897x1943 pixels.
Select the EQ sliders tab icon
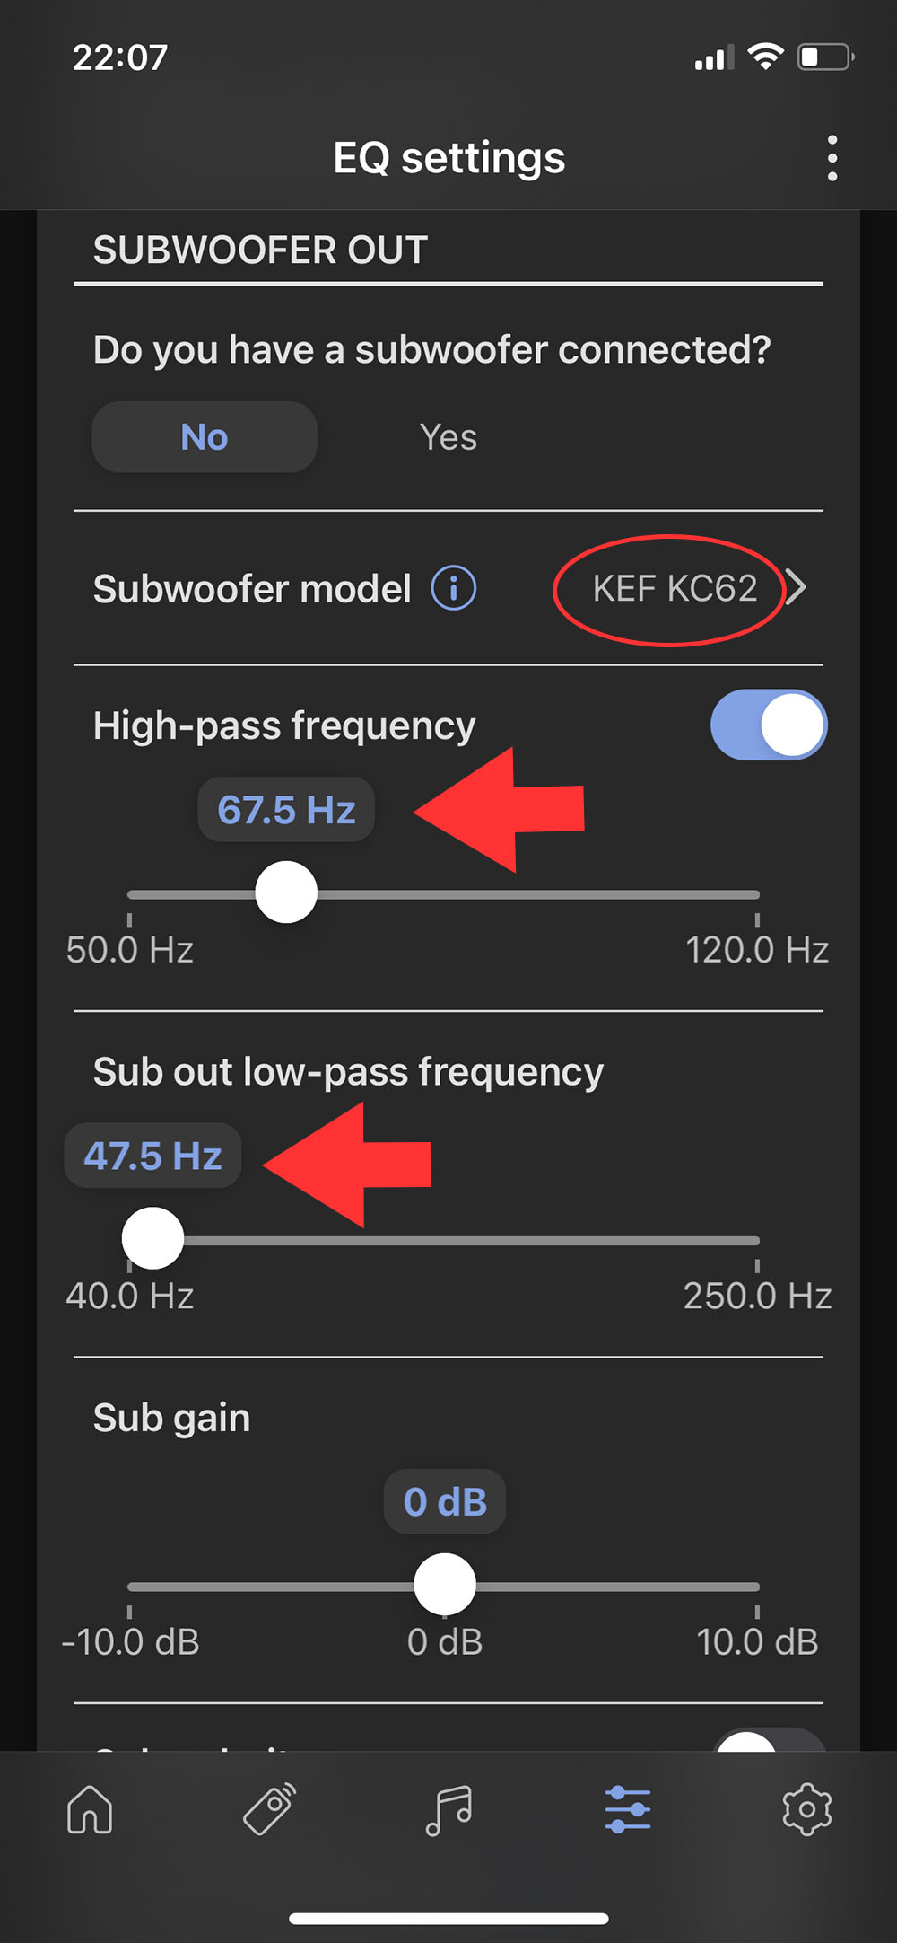point(628,1808)
